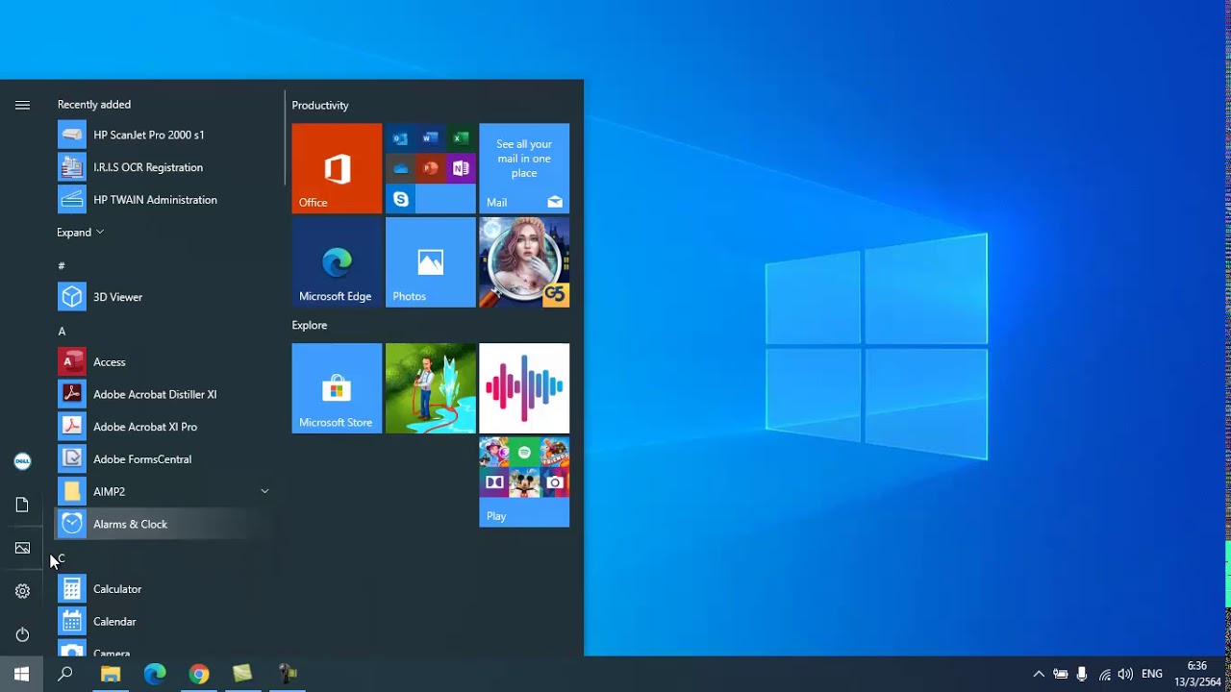Open HP ScanJet Pro 2000 s1

click(x=165, y=135)
